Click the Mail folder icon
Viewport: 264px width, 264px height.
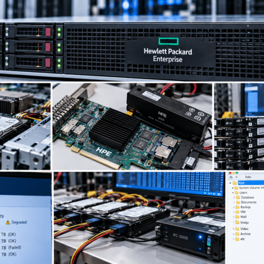tap(237, 217)
